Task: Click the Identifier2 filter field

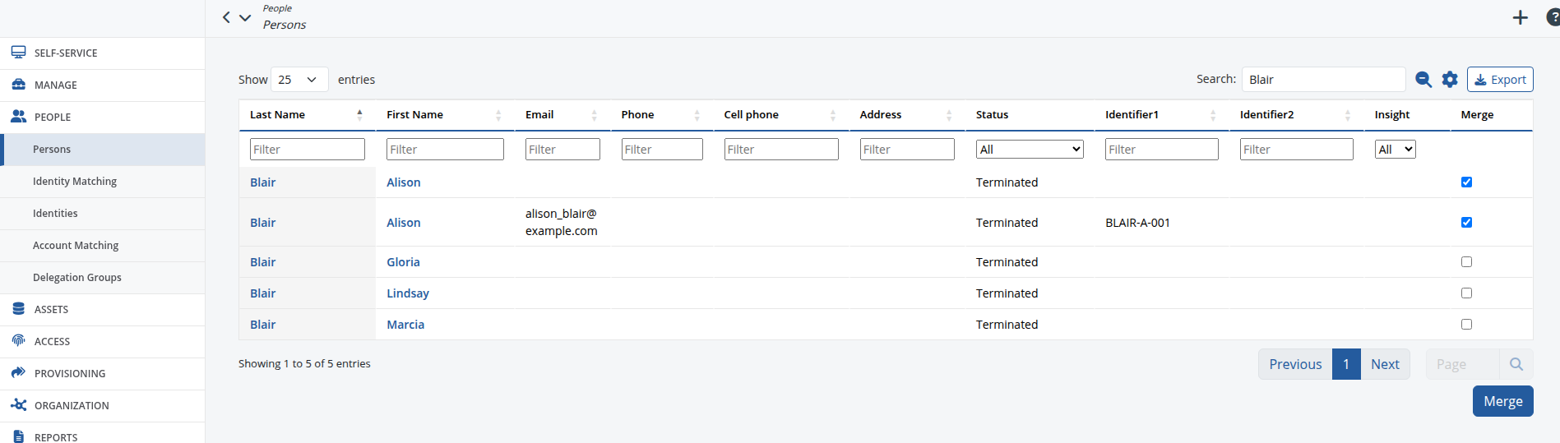Action: click(1297, 150)
